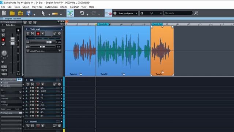Click the New project document icon
Image resolution: width=234 pixels, height=132 pixels.
point(4,13)
